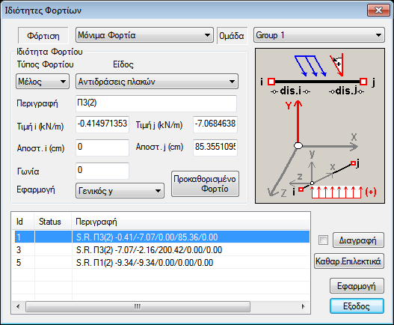Click the red Y axis arrow in the diagram
Screen dimensions: 394x325
tap(298, 122)
